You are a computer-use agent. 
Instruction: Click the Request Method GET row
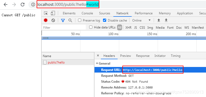point(150,76)
